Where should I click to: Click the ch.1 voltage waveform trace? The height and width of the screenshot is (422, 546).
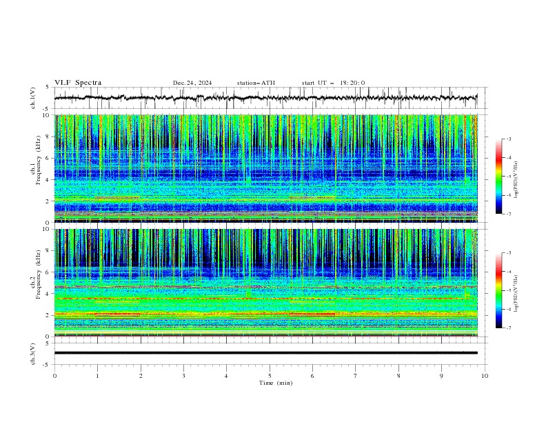(x=265, y=98)
